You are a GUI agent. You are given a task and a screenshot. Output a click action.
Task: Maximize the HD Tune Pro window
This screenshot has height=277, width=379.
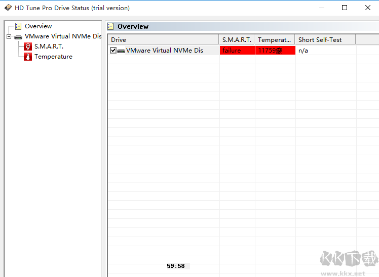(x=345, y=8)
